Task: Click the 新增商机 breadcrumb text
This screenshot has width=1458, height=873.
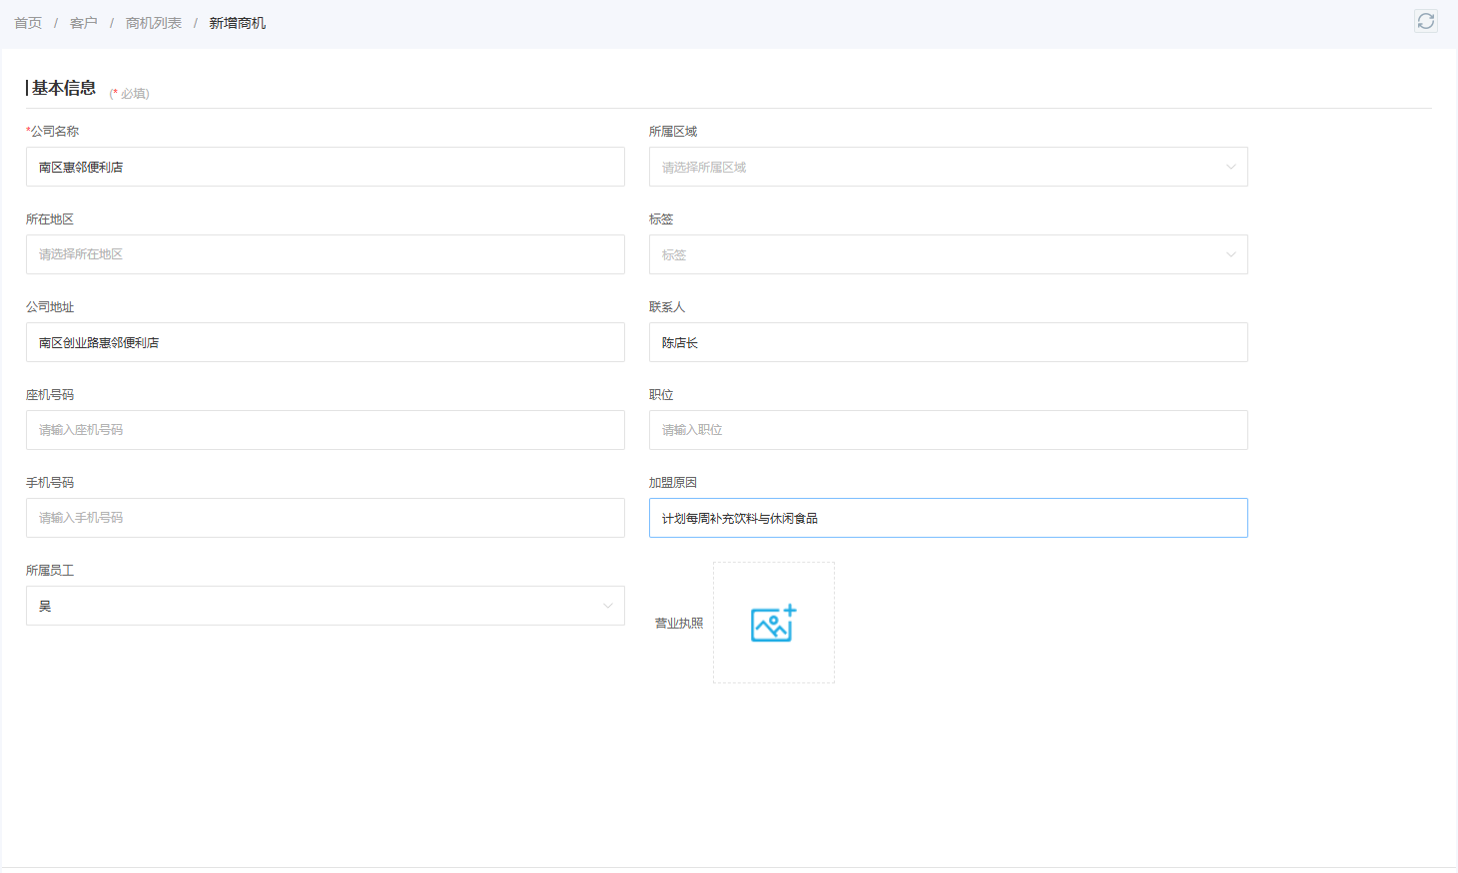Action: pos(238,23)
